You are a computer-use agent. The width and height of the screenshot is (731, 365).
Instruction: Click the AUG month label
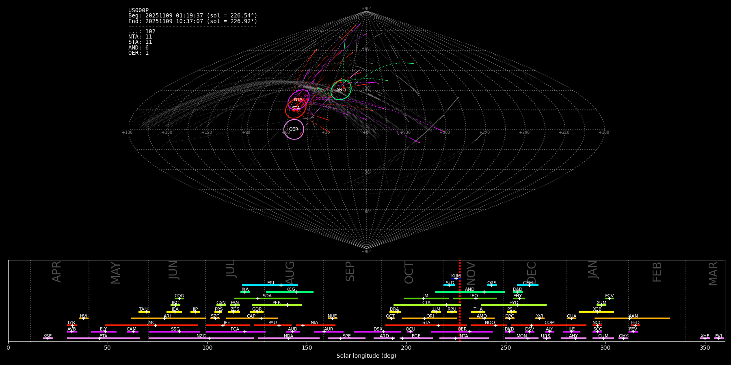pyautogui.click(x=290, y=272)
